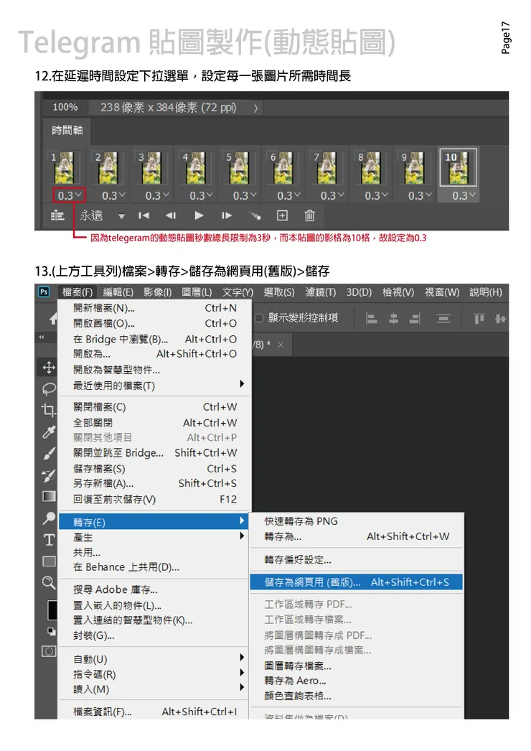This screenshot has width=531, height=751.
Task: Choose 轉存為... entry
Action: point(356,536)
